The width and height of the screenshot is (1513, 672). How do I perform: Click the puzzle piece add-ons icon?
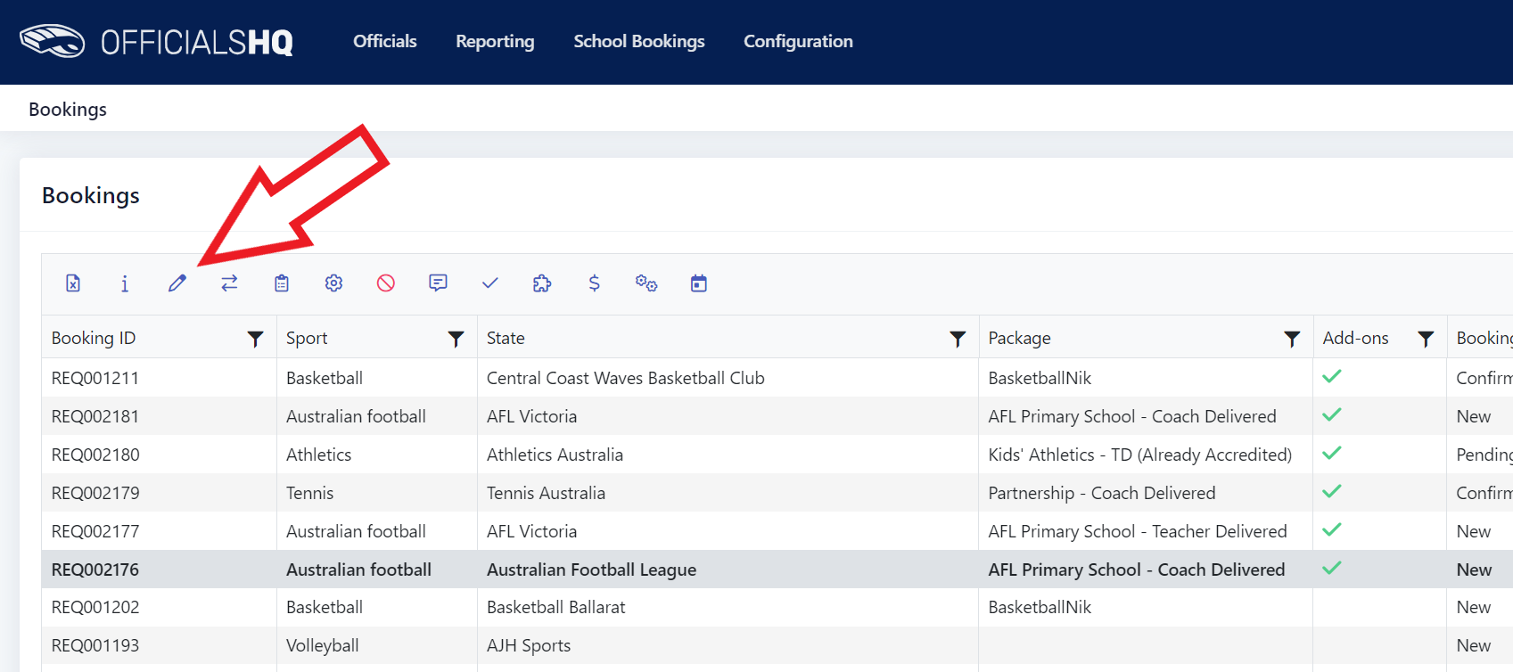542,283
